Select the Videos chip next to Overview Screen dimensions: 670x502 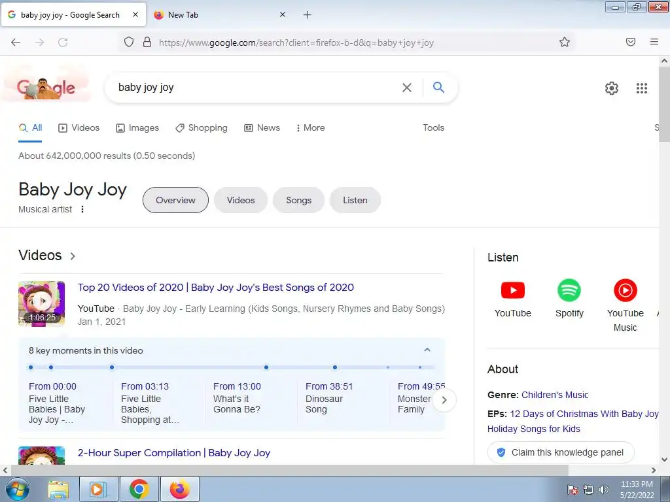pos(241,200)
